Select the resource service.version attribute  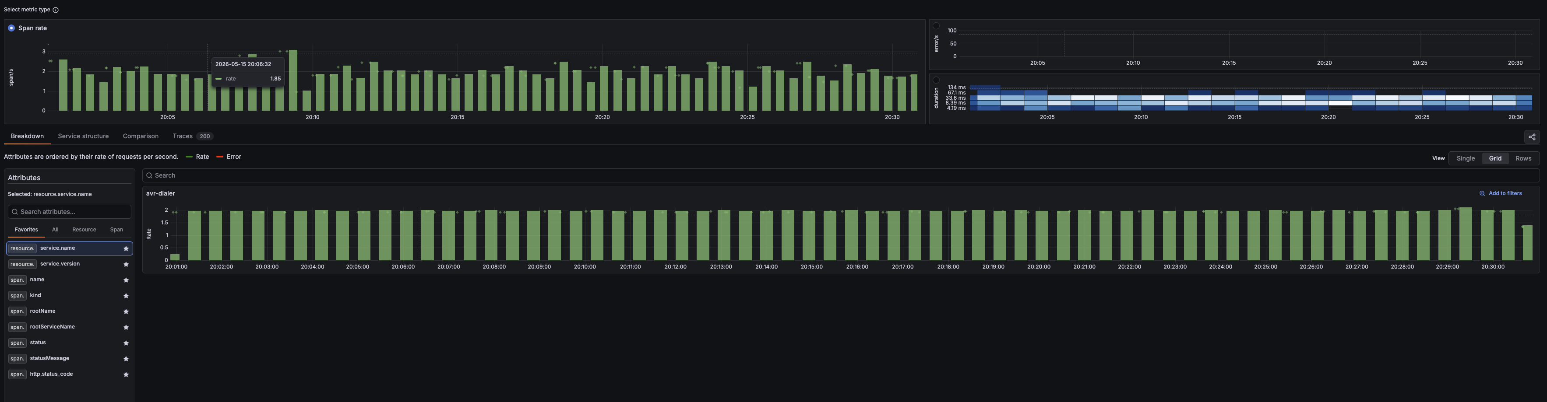pos(70,264)
